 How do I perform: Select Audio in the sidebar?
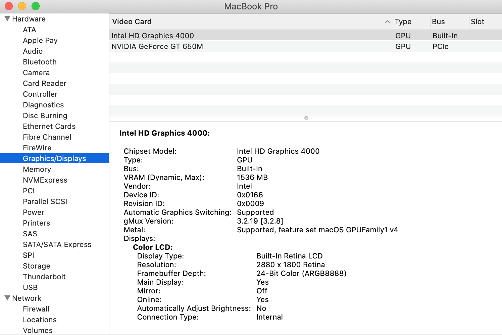(x=33, y=51)
